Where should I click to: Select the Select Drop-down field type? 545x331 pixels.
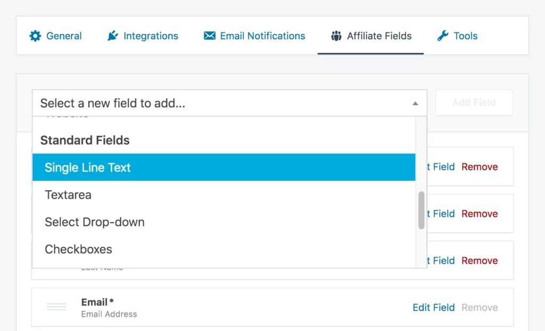click(94, 222)
